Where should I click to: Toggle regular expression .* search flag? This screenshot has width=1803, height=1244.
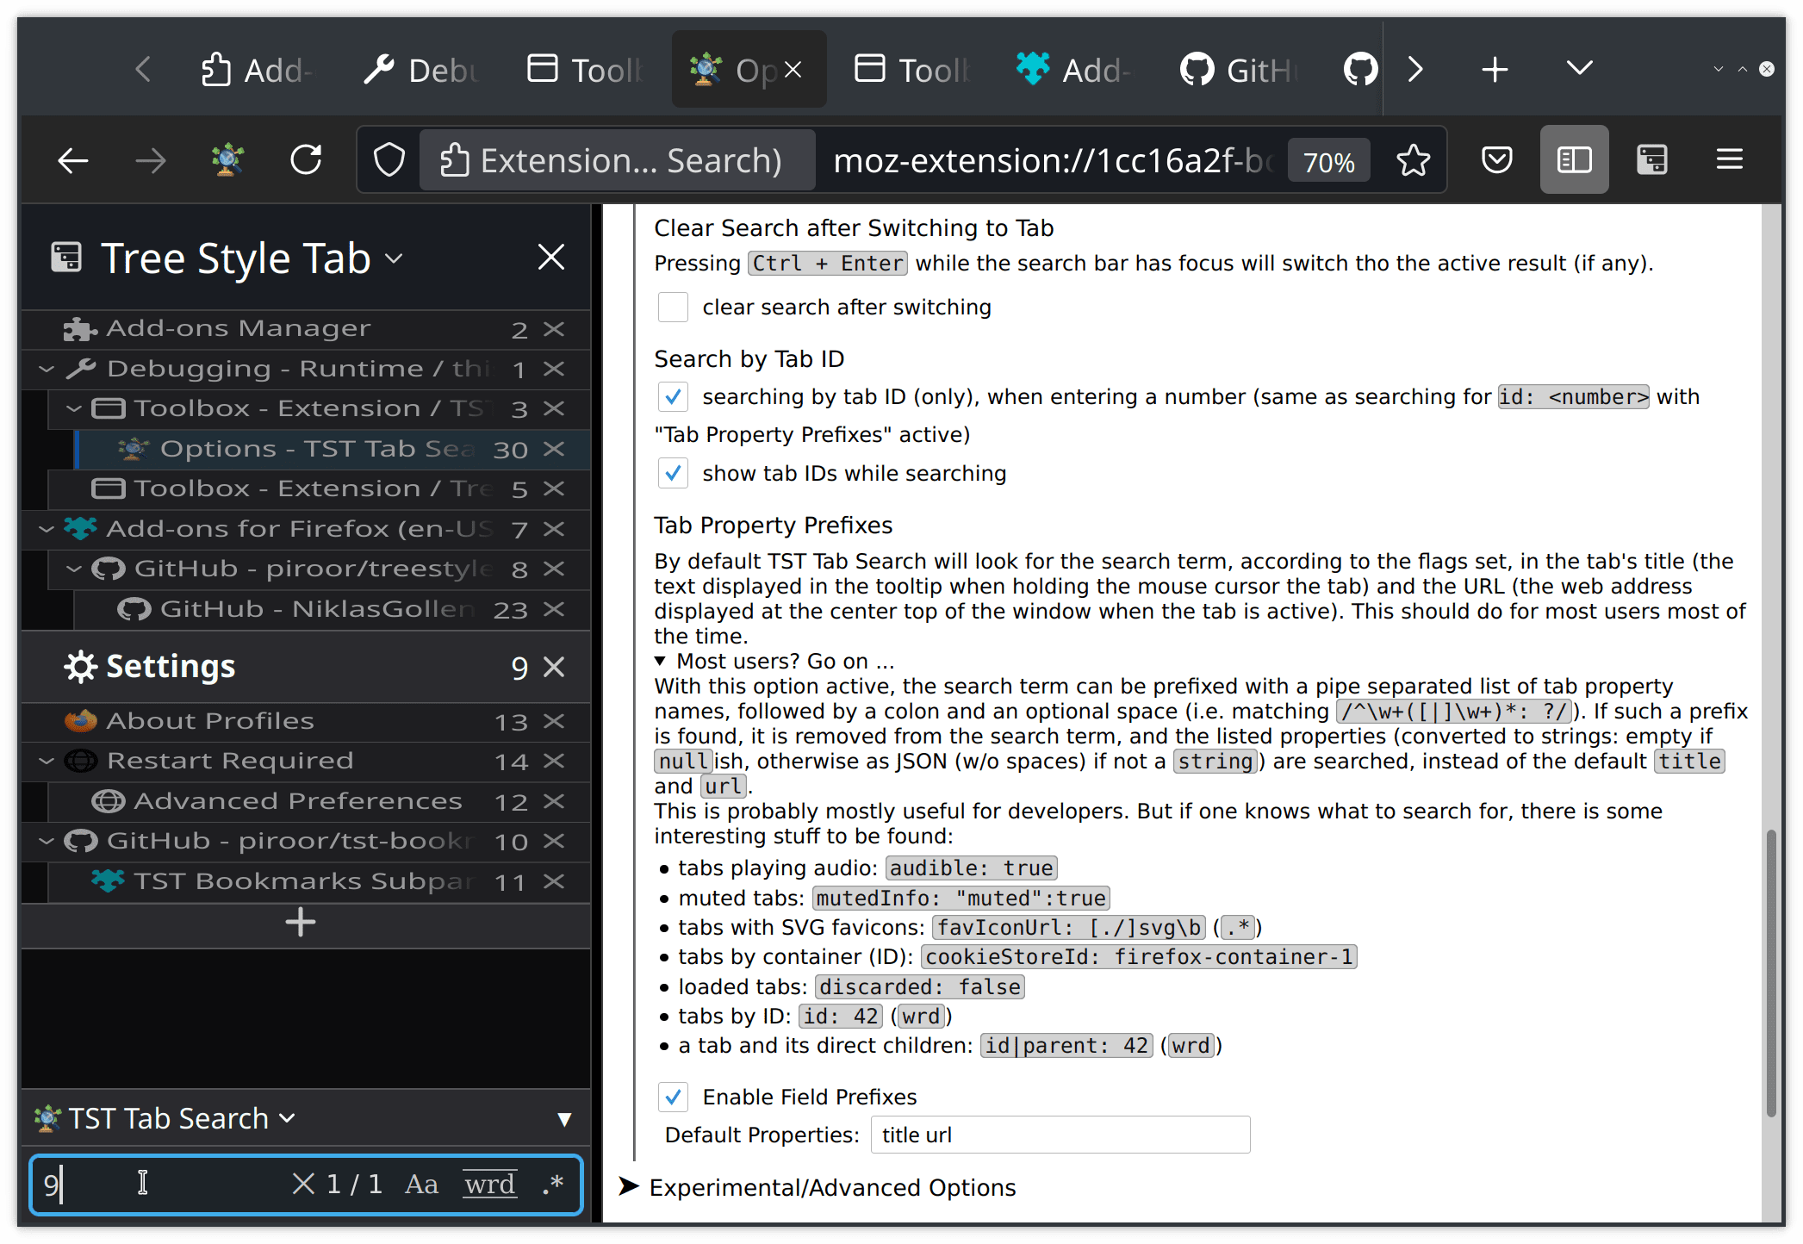click(554, 1185)
